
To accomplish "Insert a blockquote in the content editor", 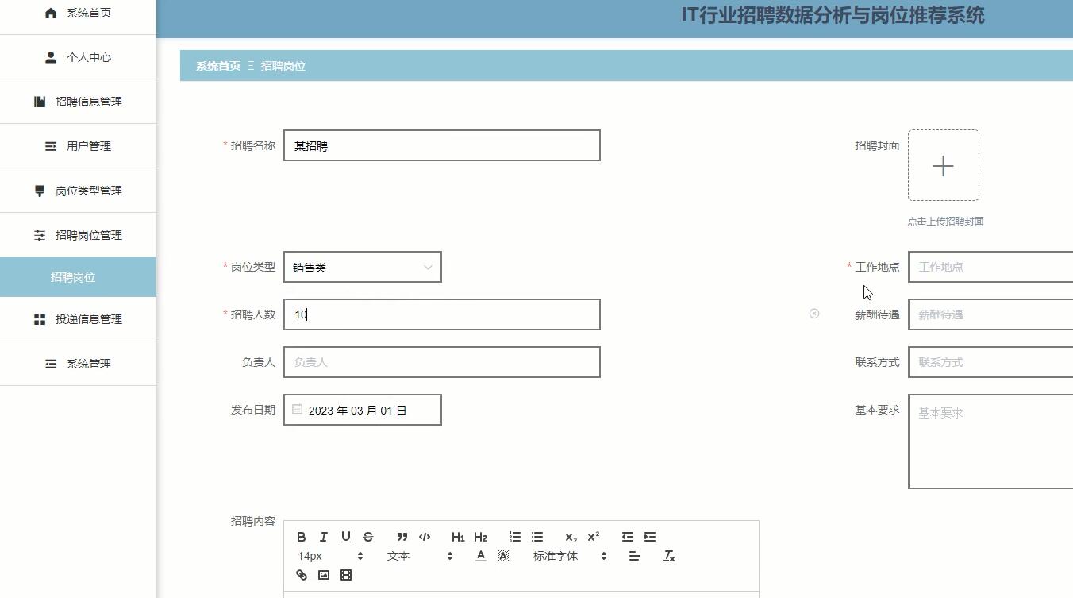I will (402, 536).
